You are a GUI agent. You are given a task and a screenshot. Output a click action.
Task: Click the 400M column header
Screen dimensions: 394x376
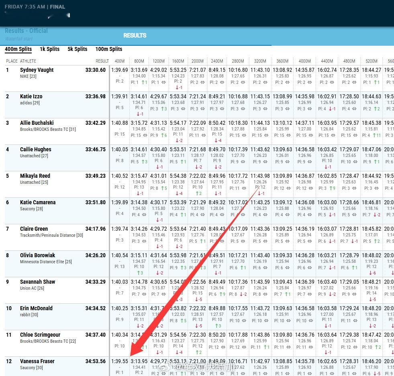tap(120, 61)
